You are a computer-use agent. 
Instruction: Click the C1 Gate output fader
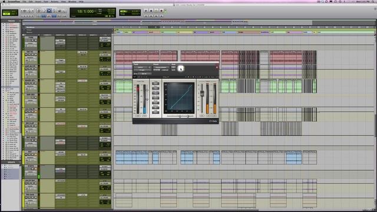click(x=202, y=94)
